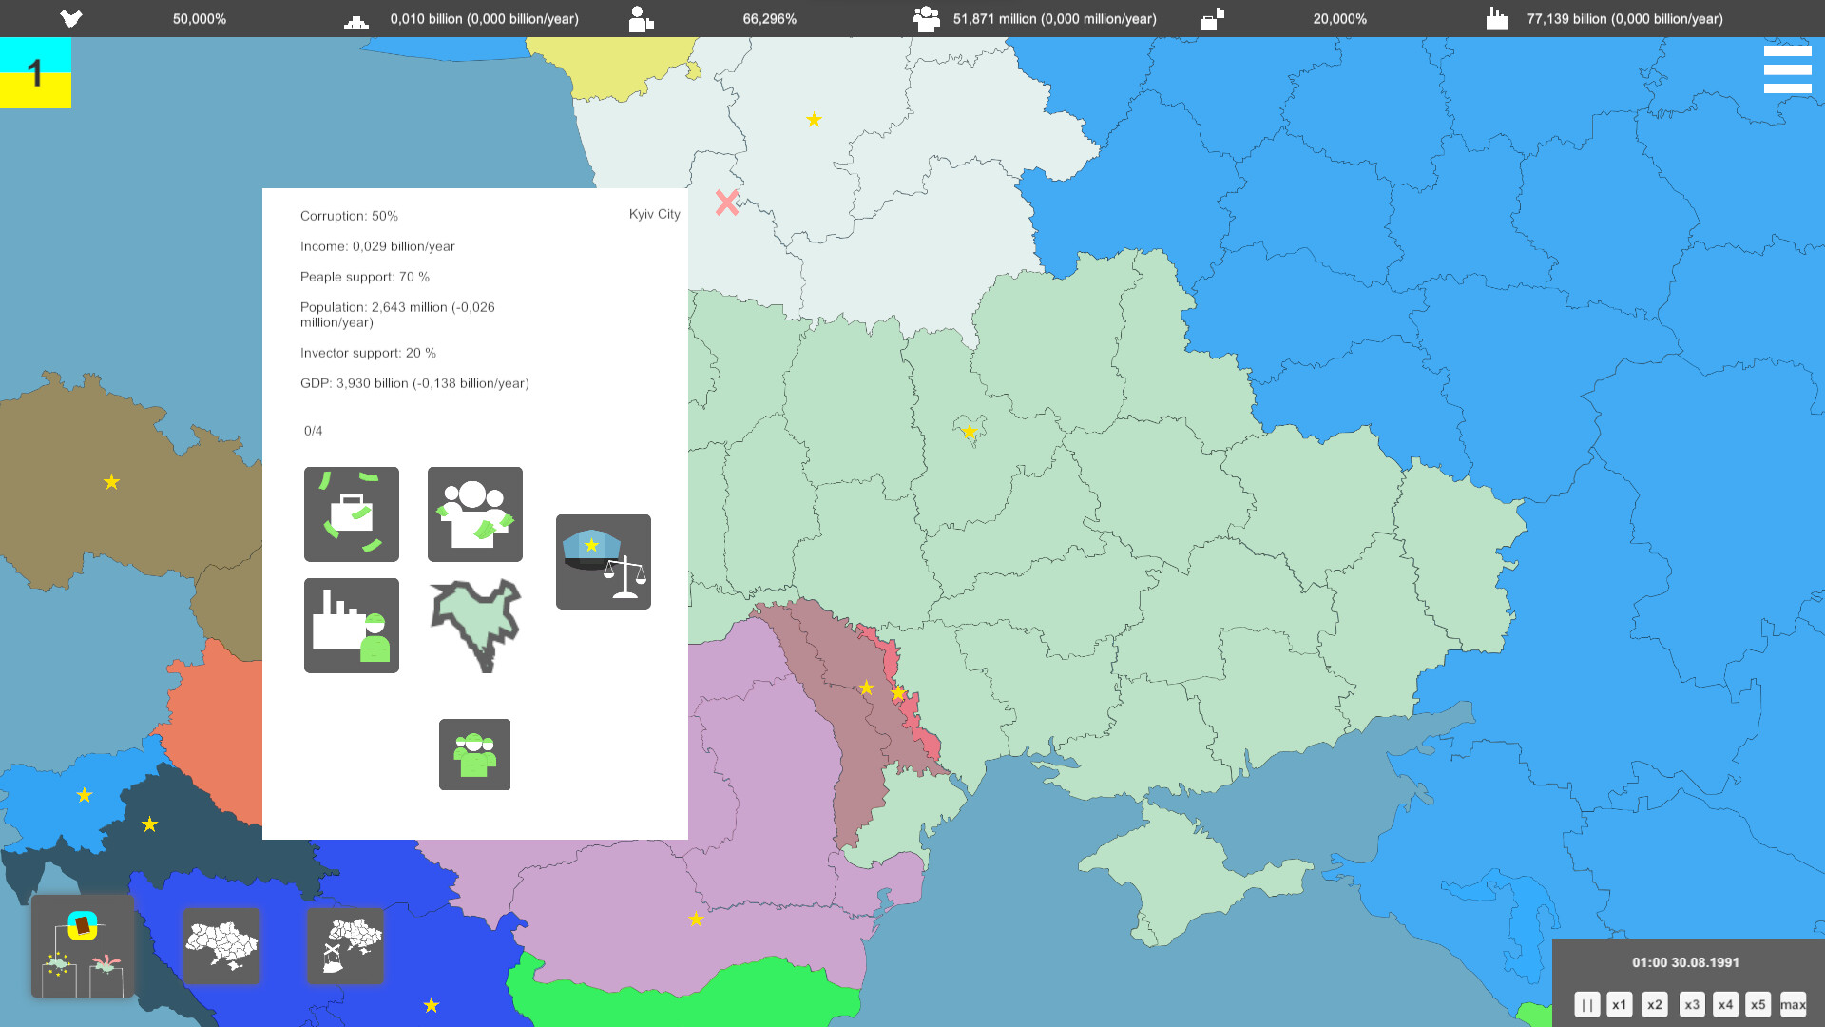Open the police cap and scales justice action

coord(603,561)
